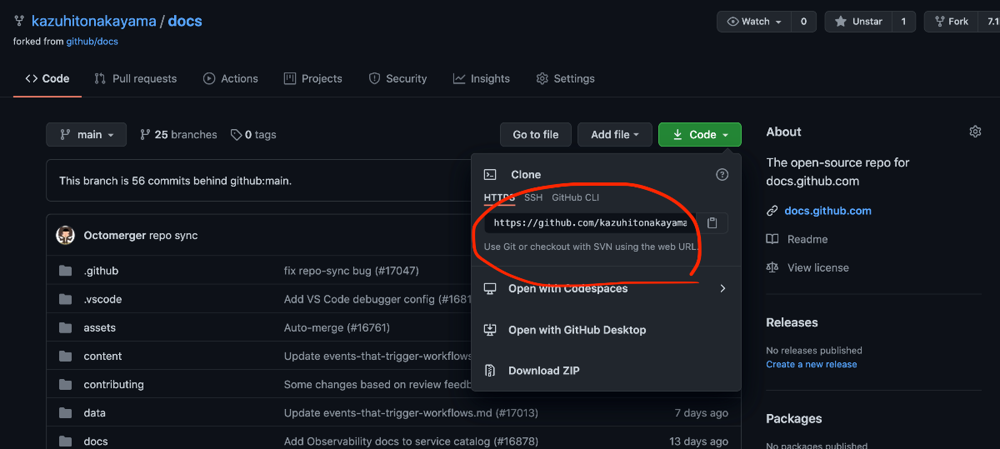Switch to the Code tab
This screenshot has height=449, width=1000.
tap(47, 78)
